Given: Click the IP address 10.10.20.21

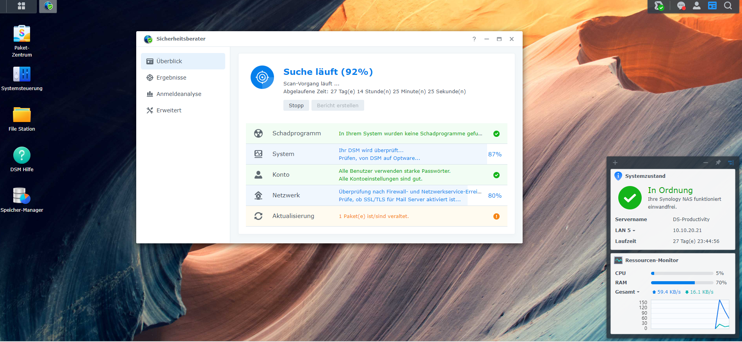Looking at the screenshot, I should (x=687, y=230).
